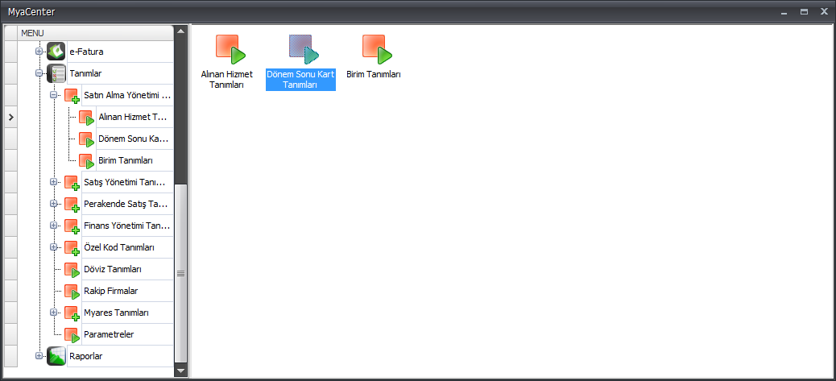Image resolution: width=836 pixels, height=381 pixels.
Task: Click icon beside Birim Tanımları tree row
Action: [x=86, y=160]
